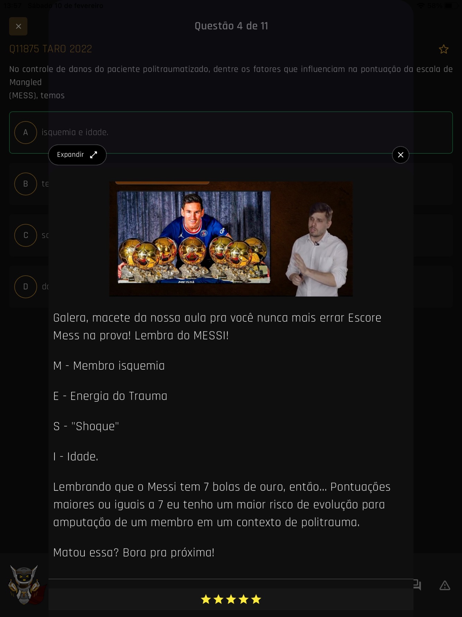Viewport: 462px width, 617px height.
Task: Rate explanation with the third star
Action: click(x=231, y=599)
